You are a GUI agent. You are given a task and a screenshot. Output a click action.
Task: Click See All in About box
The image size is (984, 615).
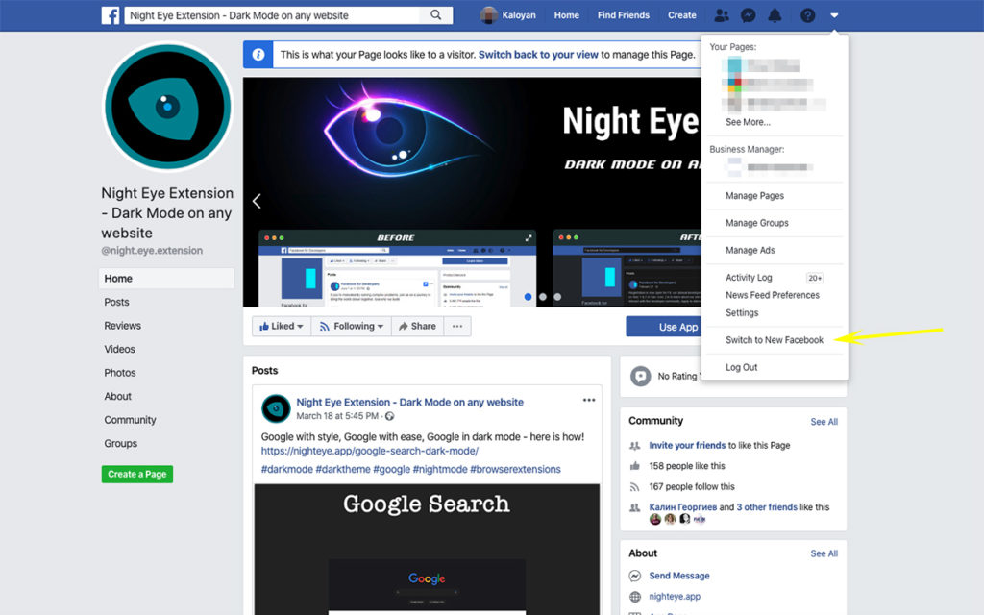824,553
